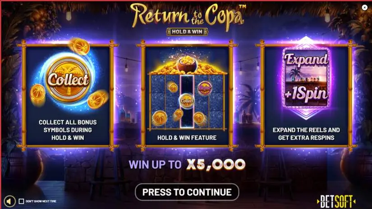The width and height of the screenshot is (372, 209).
Task: Click the bottom-left palm coin on reels
Action: 160,118
